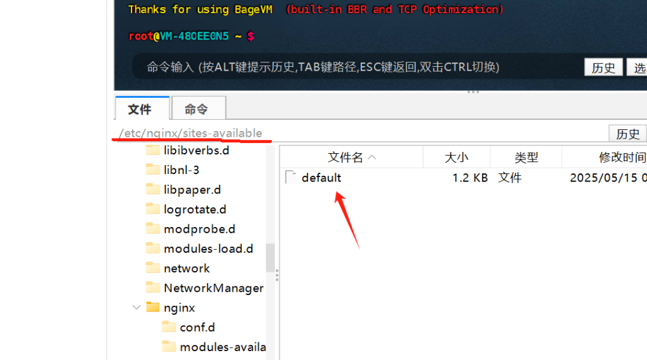Click the sort arrow next to 文件名

coord(372,157)
